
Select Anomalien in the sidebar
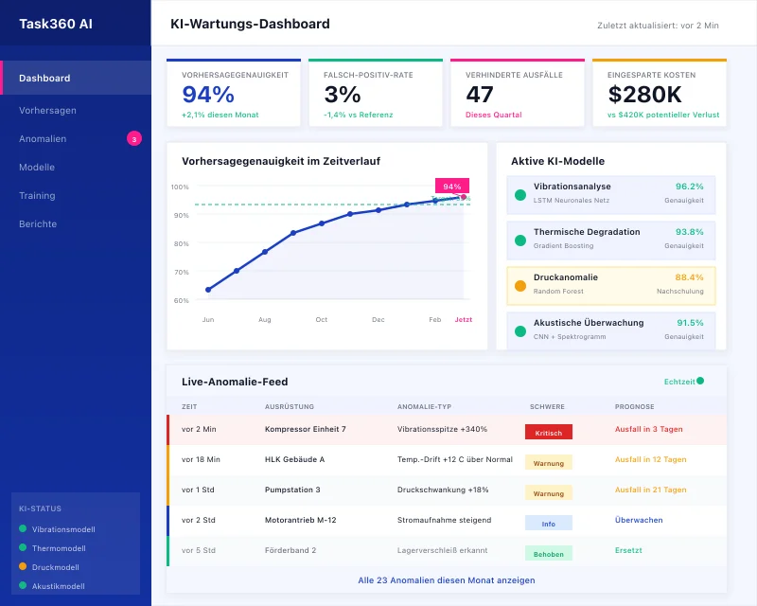point(46,139)
